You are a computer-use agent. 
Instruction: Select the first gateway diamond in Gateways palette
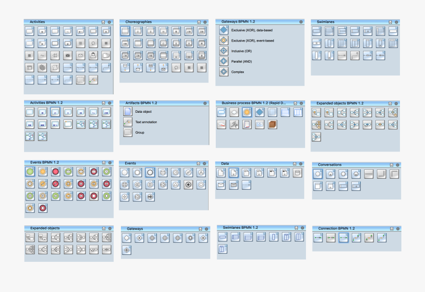pos(126,238)
